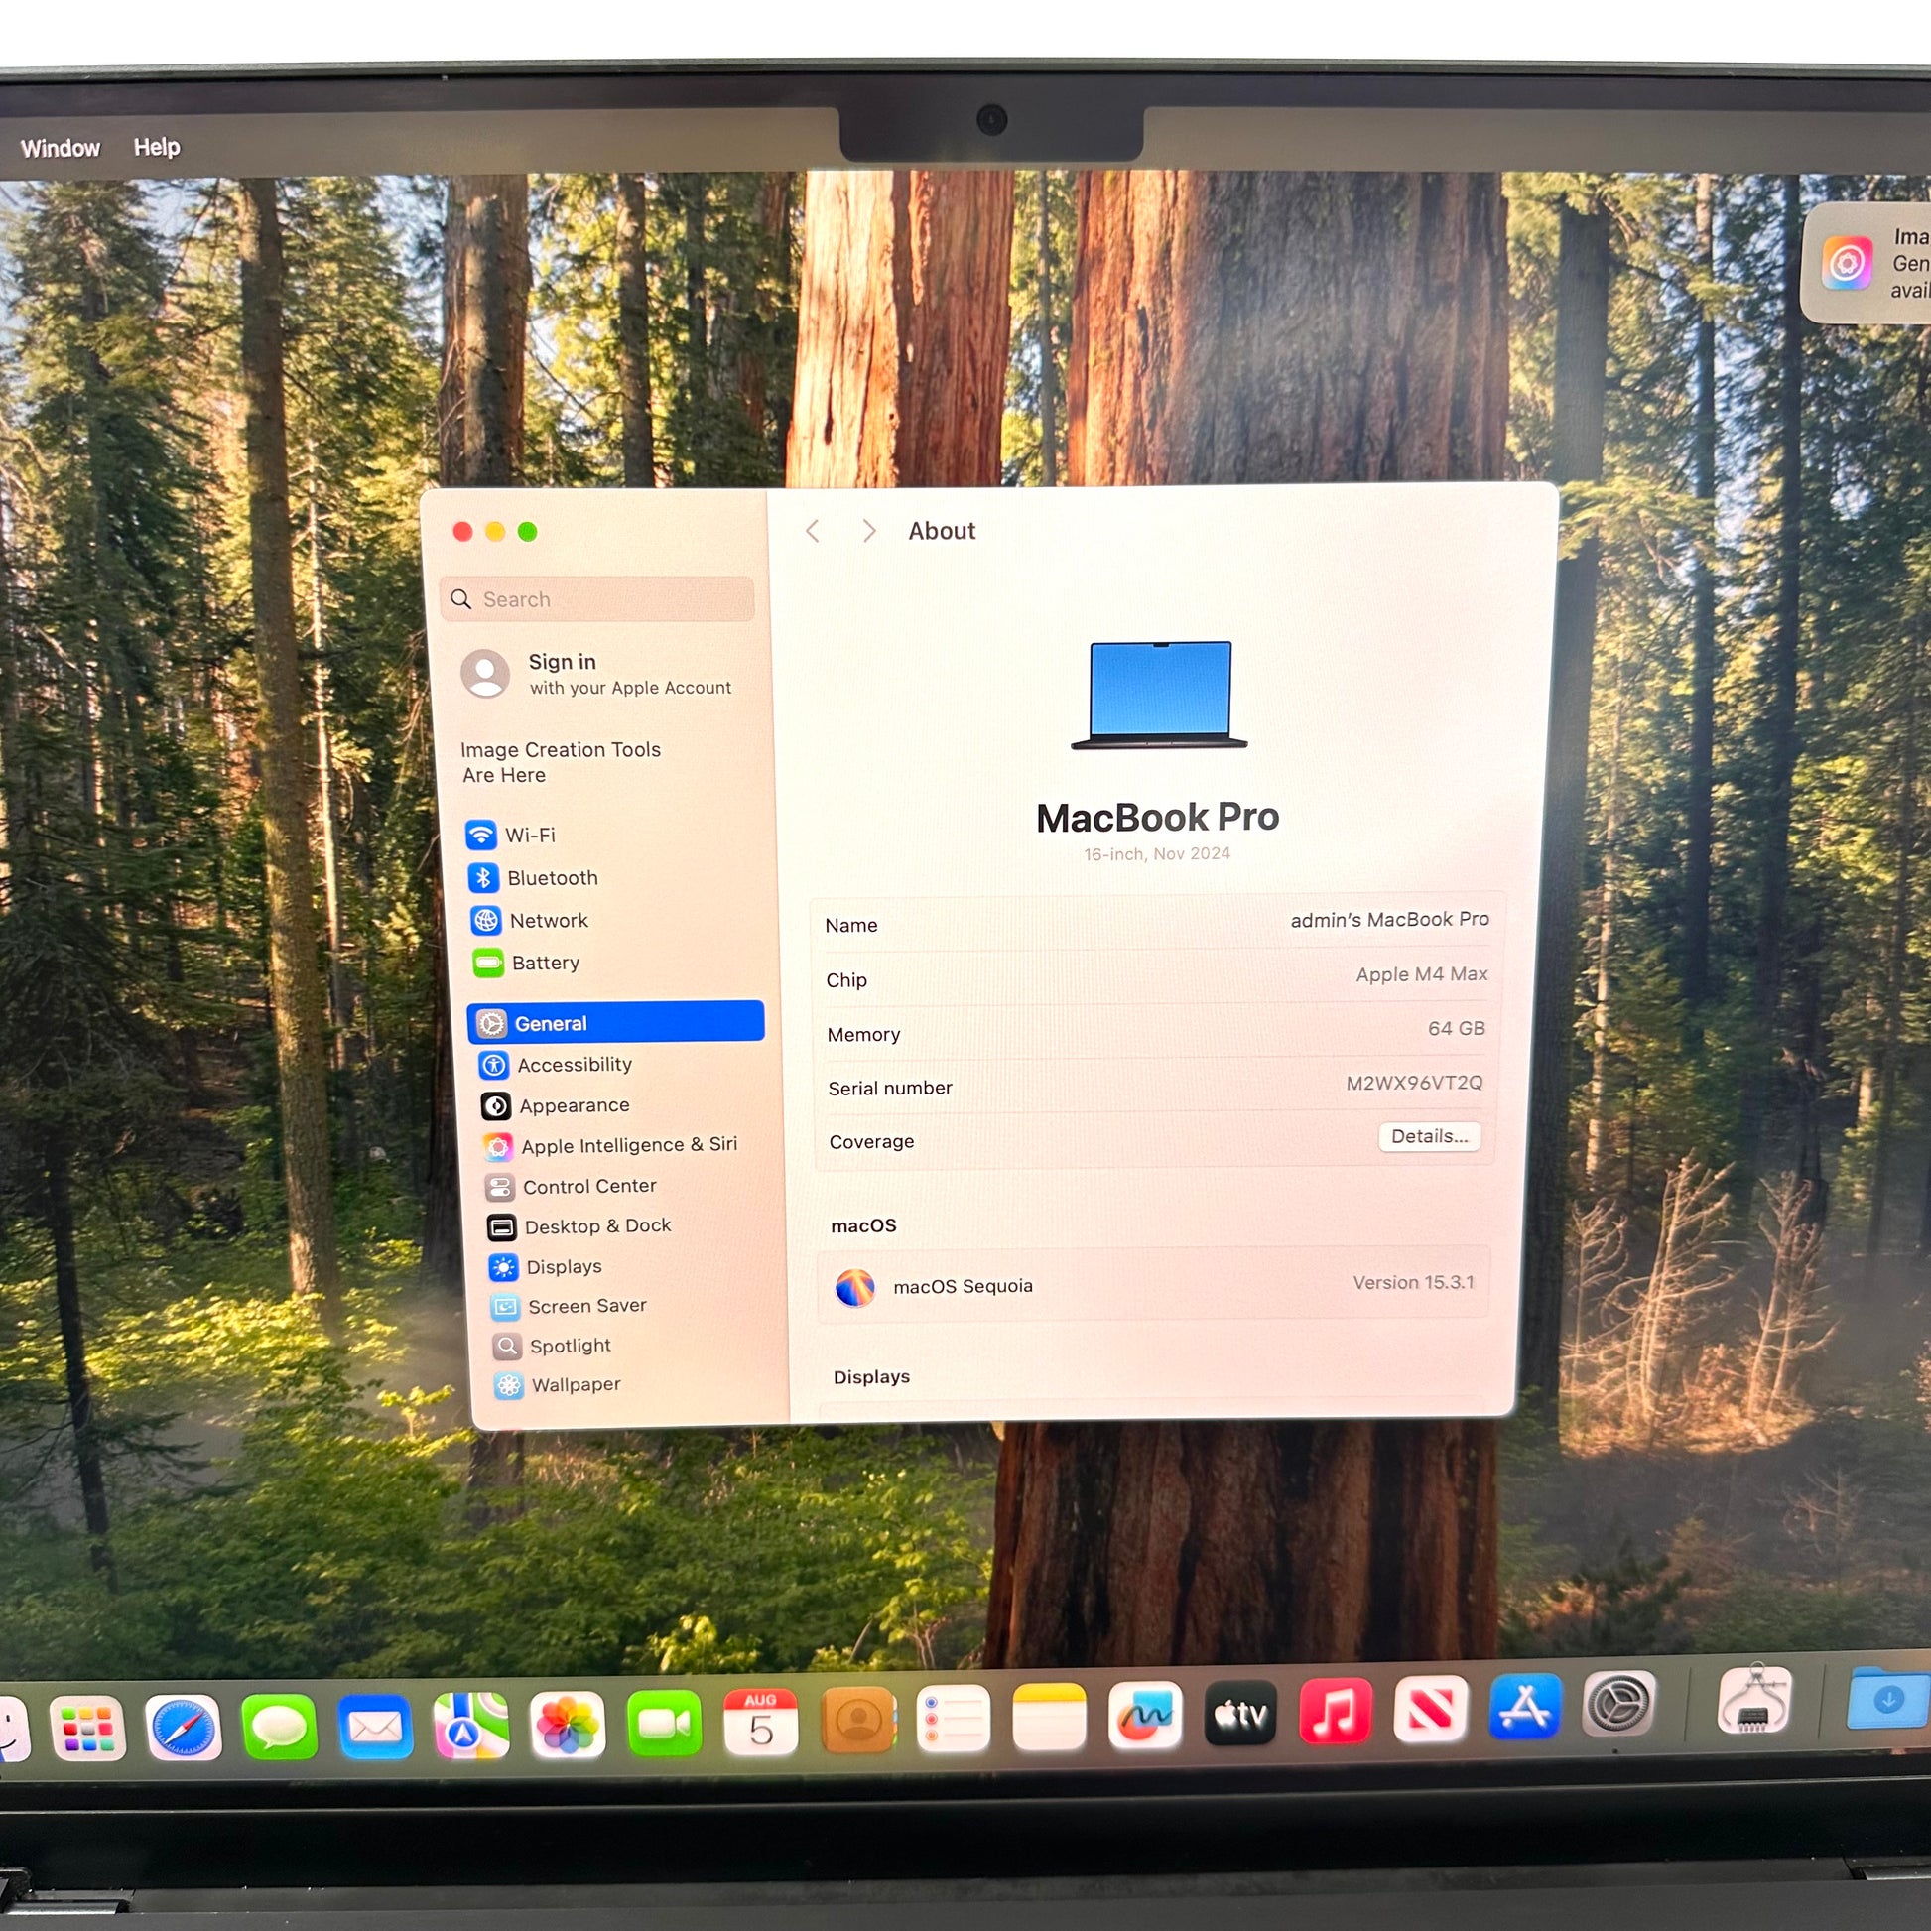Screen dimensions: 1931x1931
Task: Open FaceTime from the Dock
Action: (664, 1722)
